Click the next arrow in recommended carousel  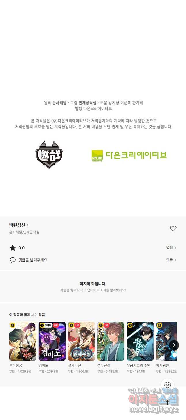pyautogui.click(x=174, y=345)
